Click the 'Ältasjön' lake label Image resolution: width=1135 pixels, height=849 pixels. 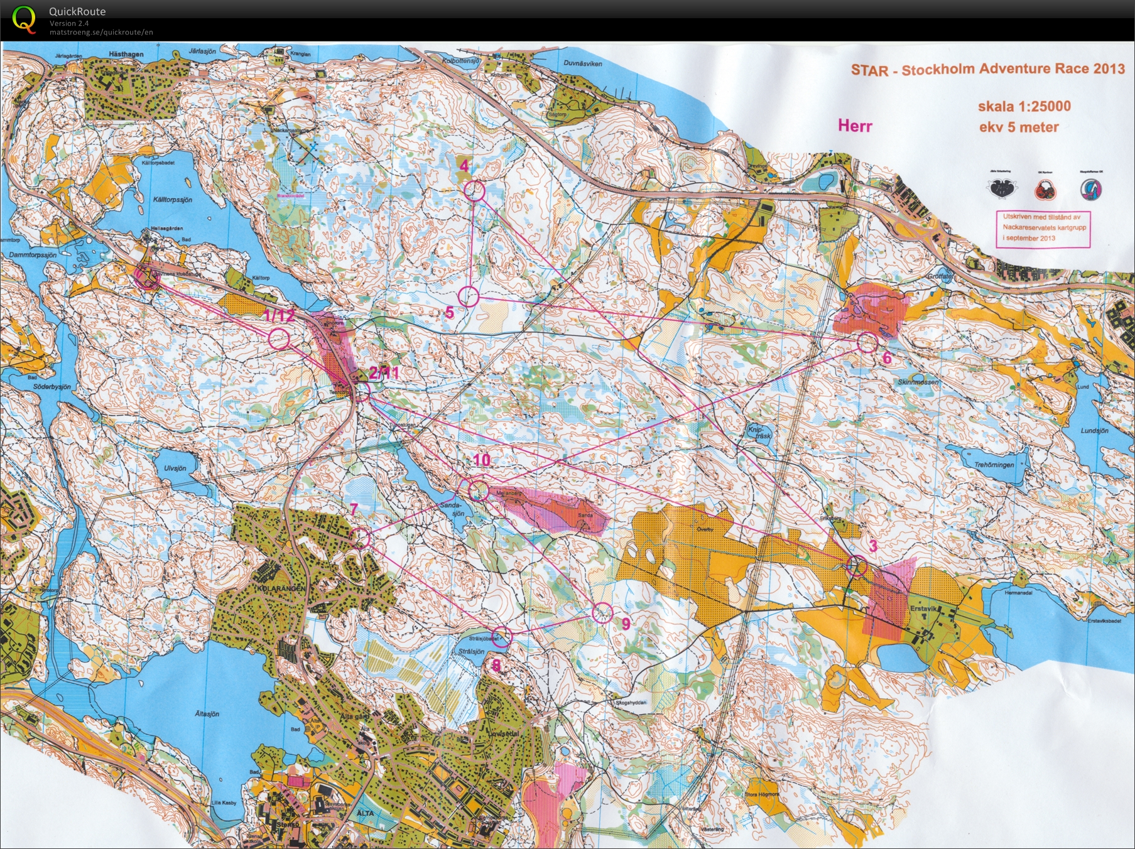pyautogui.click(x=207, y=714)
